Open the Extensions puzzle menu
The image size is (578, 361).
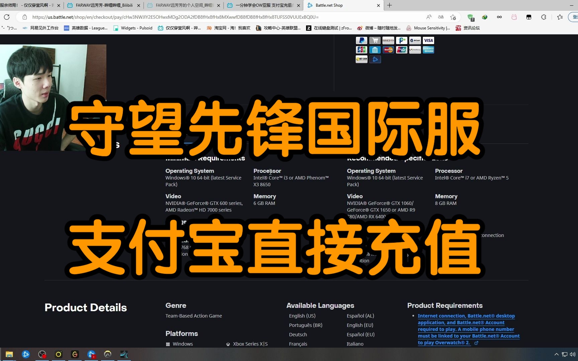pyautogui.click(x=544, y=17)
